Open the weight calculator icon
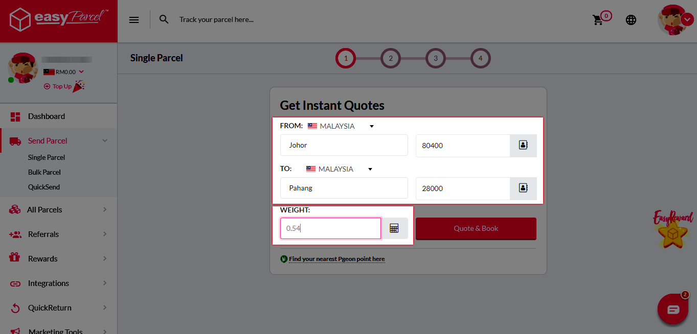The height and width of the screenshot is (334, 697). (x=394, y=228)
